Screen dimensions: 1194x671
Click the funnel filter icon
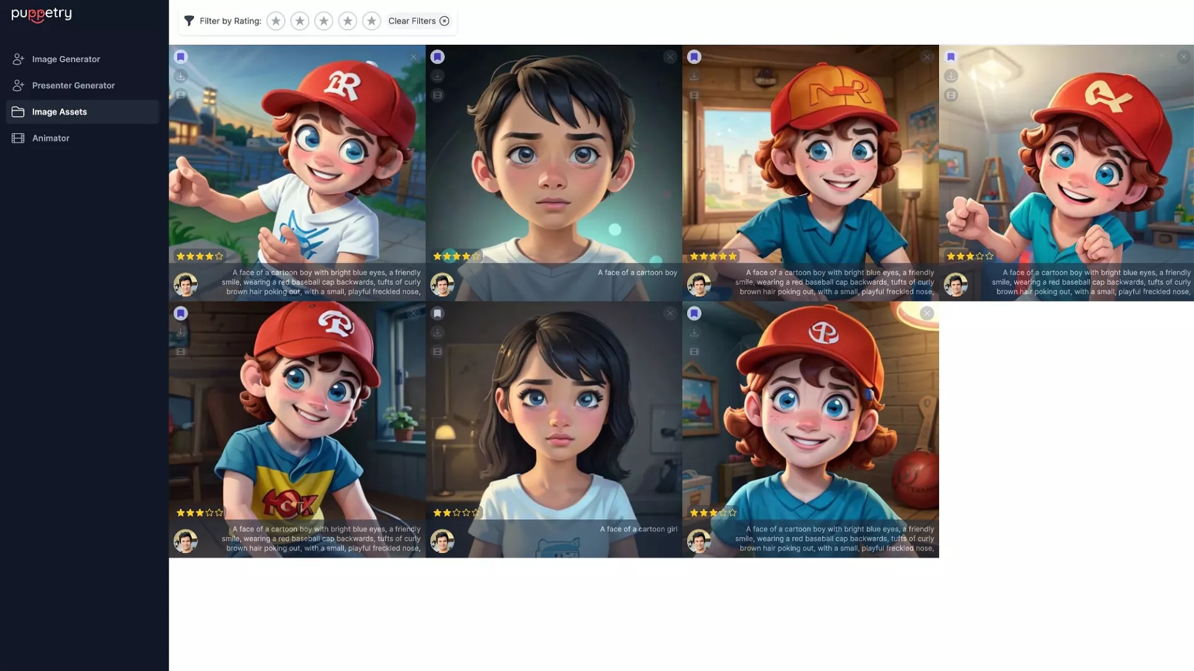click(x=189, y=21)
